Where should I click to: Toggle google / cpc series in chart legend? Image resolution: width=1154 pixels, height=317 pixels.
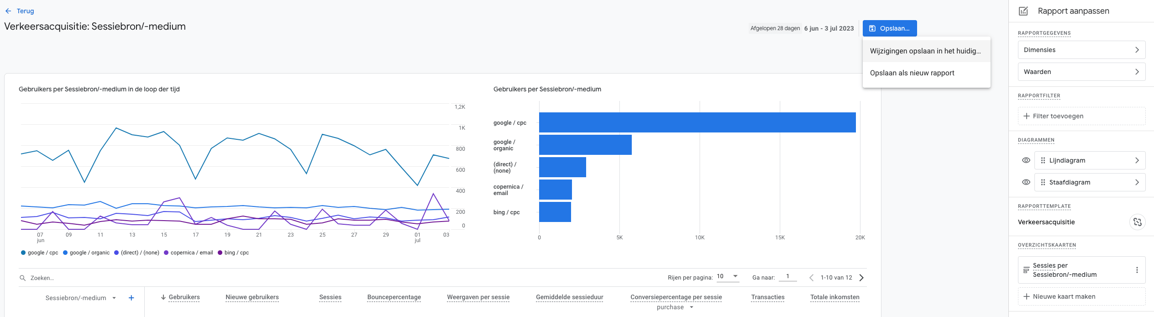pos(40,253)
